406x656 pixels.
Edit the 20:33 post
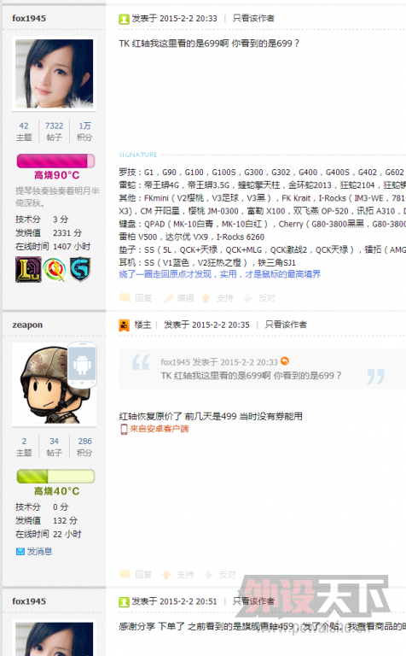coord(185,298)
